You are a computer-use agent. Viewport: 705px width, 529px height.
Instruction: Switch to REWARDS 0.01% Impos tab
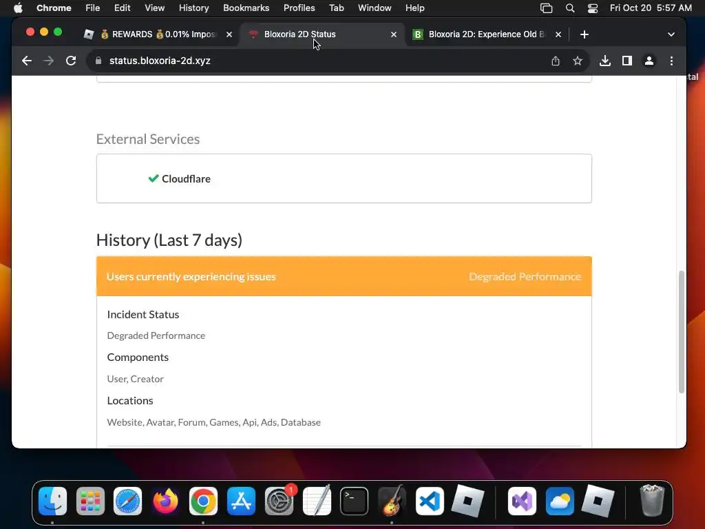(158, 34)
